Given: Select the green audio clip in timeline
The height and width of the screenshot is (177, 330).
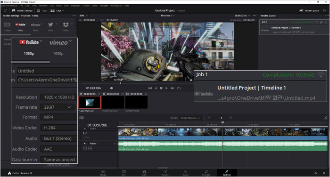Looking at the screenshot, I should (223, 146).
